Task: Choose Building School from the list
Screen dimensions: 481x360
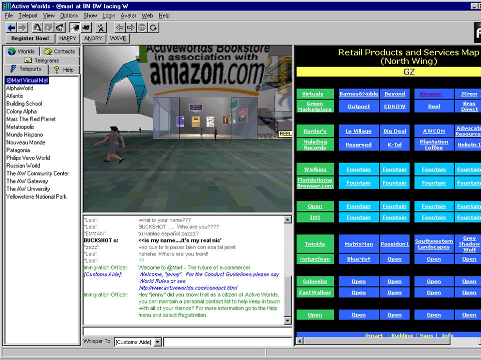Action: (24, 103)
